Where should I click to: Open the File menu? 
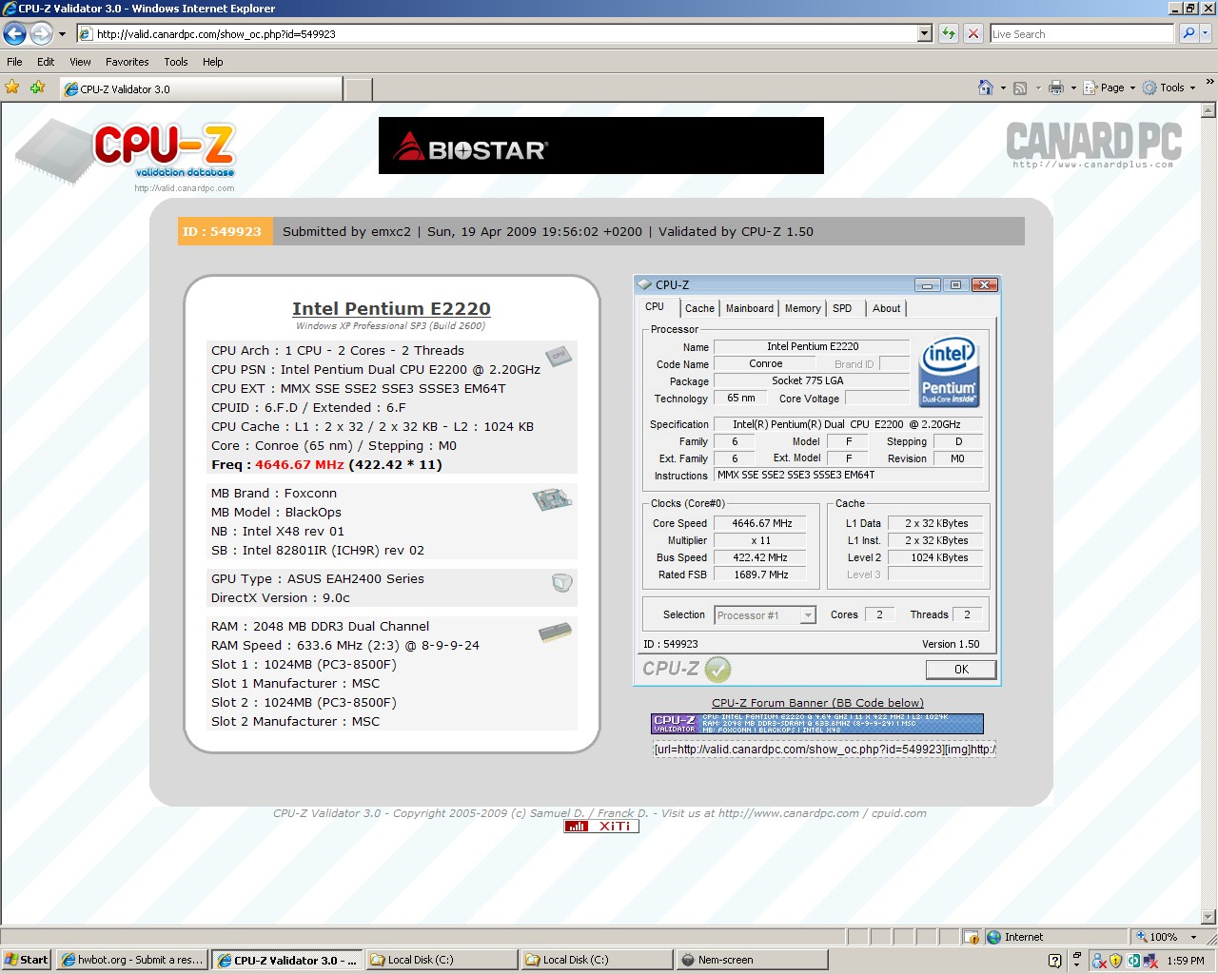14,62
